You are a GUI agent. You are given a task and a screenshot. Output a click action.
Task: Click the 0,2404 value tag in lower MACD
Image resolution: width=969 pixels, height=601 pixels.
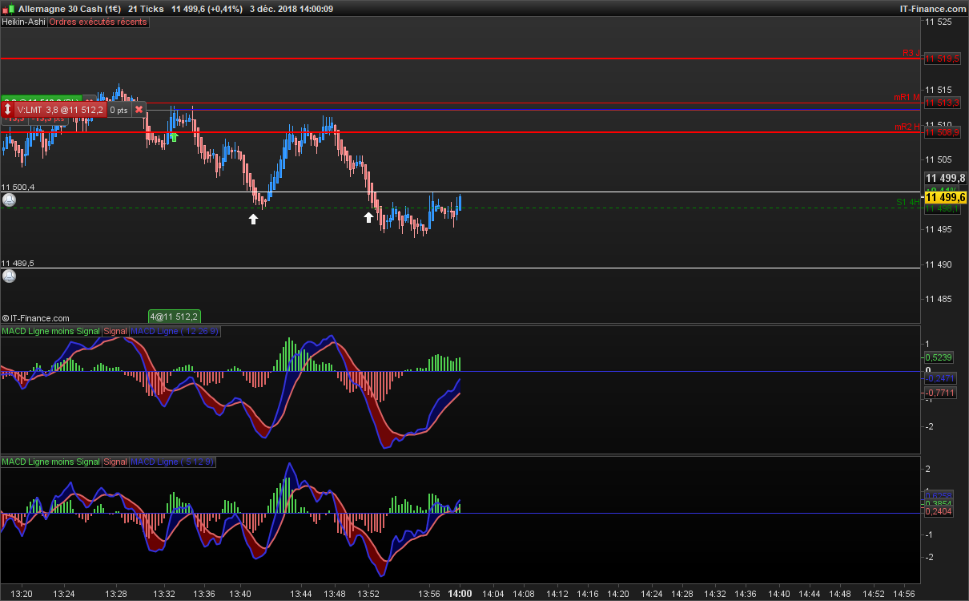939,511
